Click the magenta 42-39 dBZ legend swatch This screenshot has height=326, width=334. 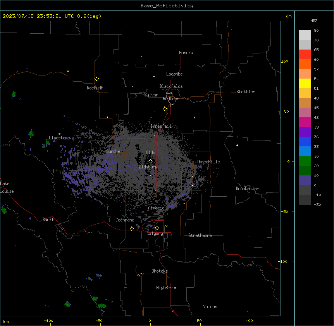click(x=305, y=122)
